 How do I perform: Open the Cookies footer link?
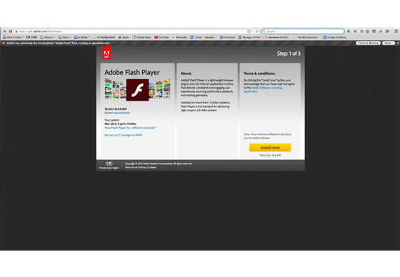click(152, 168)
